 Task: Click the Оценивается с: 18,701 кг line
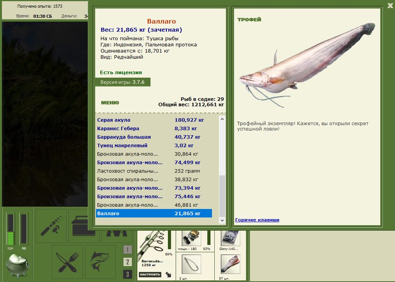[135, 51]
